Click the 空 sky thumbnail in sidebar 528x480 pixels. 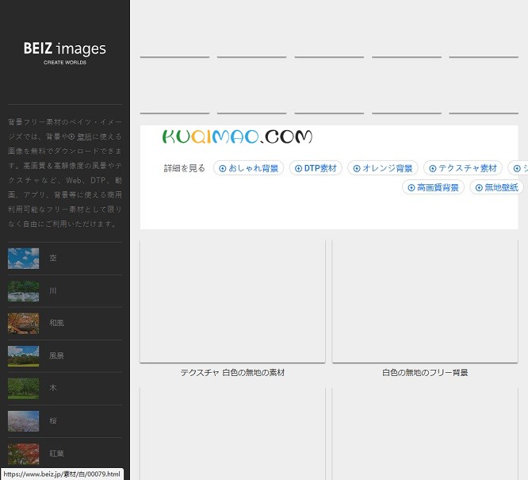(x=23, y=258)
